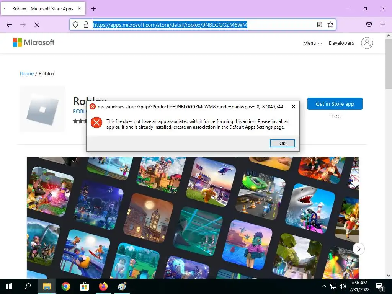Go back to the previous page
Viewport: 392px width, 294px height.
[x=9, y=25]
